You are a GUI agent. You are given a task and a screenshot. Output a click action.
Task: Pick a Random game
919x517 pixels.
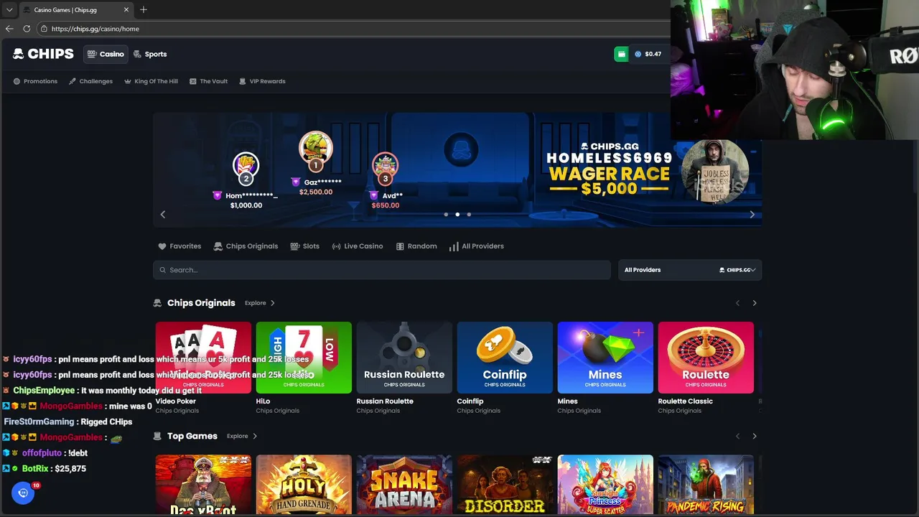click(416, 246)
